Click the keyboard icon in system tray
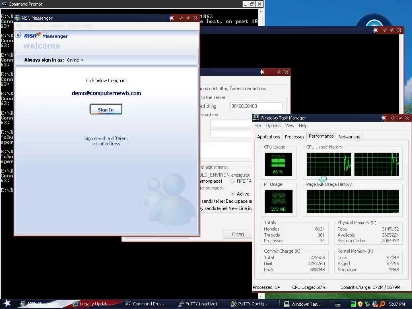This screenshot has width=412, height=309. pos(338,304)
